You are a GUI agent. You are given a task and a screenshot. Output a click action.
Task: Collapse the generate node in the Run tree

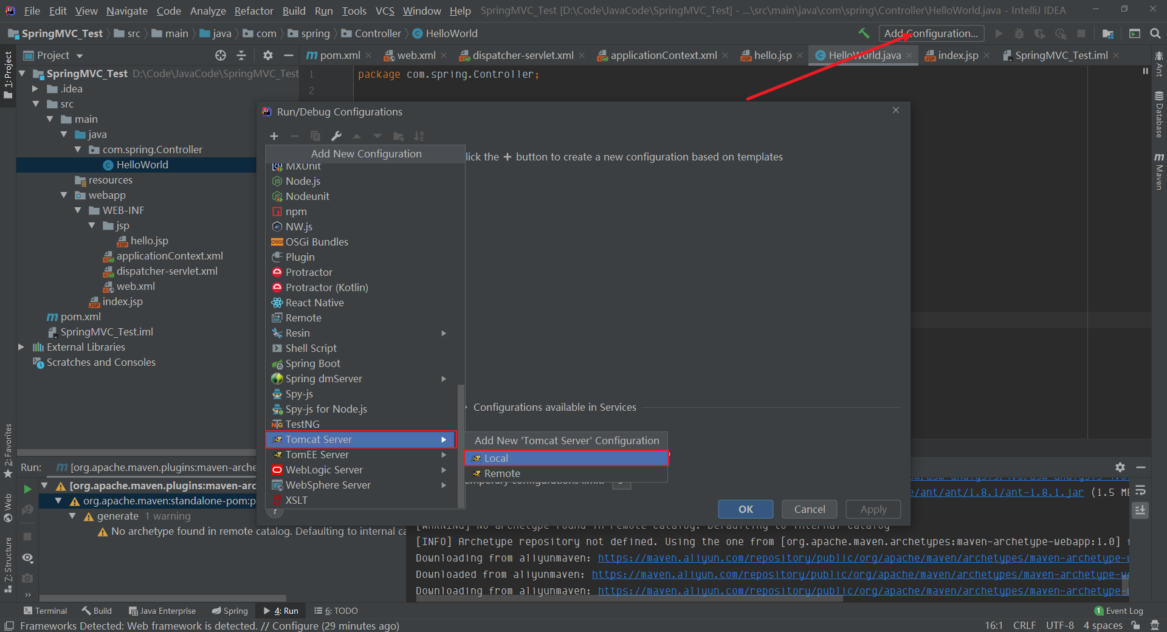click(72, 516)
